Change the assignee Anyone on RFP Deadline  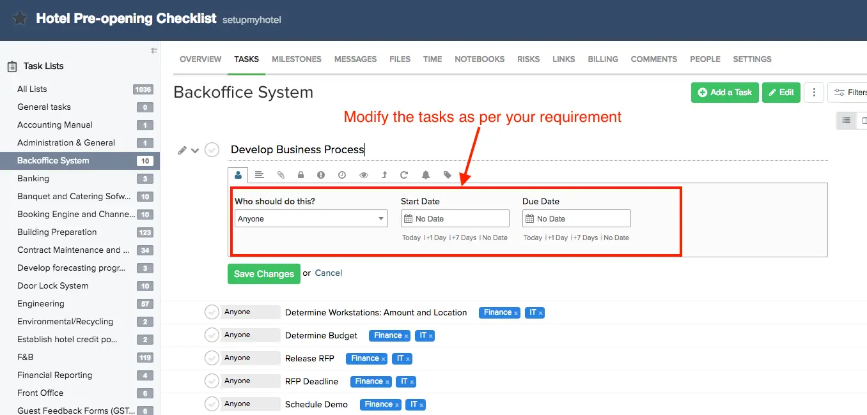251,381
